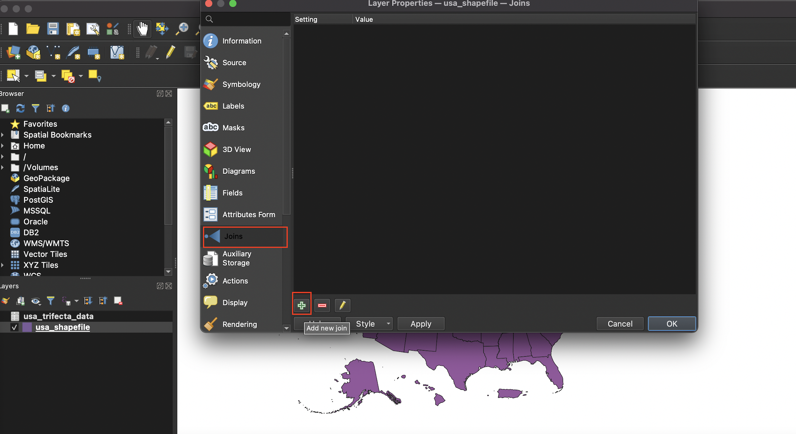
Task: Open the Symbology tab
Action: (x=241, y=85)
